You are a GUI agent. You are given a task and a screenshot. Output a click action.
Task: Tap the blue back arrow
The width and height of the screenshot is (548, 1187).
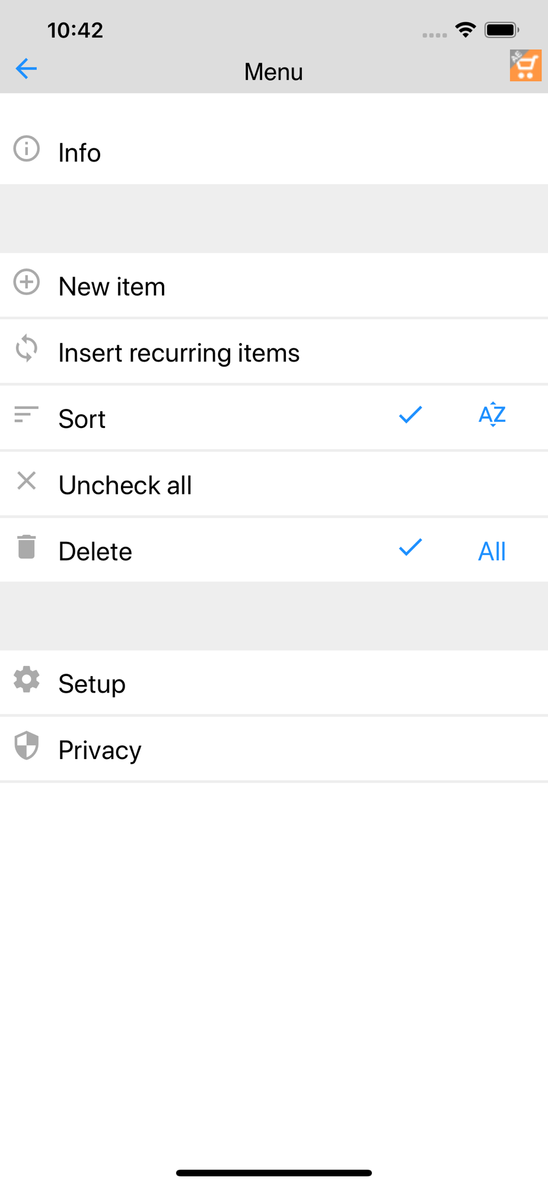[26, 69]
